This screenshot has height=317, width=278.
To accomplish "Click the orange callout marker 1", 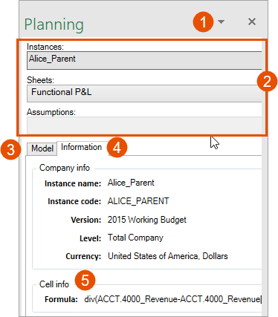I will pyautogui.click(x=203, y=22).
